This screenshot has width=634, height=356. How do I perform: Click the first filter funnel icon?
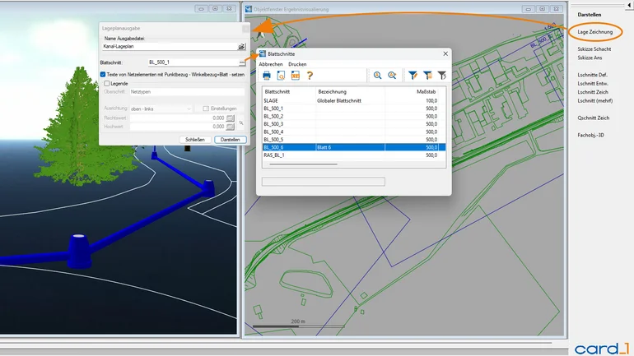tap(413, 76)
